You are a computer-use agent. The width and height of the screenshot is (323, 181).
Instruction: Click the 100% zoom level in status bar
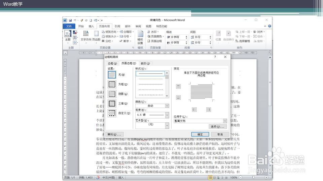234,178
